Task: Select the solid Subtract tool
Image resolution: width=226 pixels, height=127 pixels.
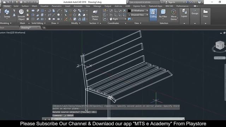Action: click(33, 15)
